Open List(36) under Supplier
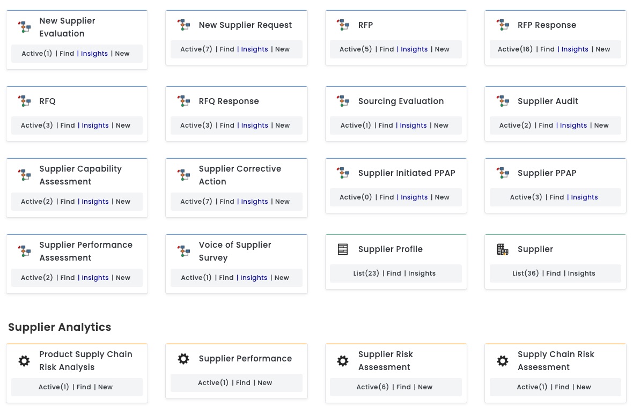 (x=526, y=273)
